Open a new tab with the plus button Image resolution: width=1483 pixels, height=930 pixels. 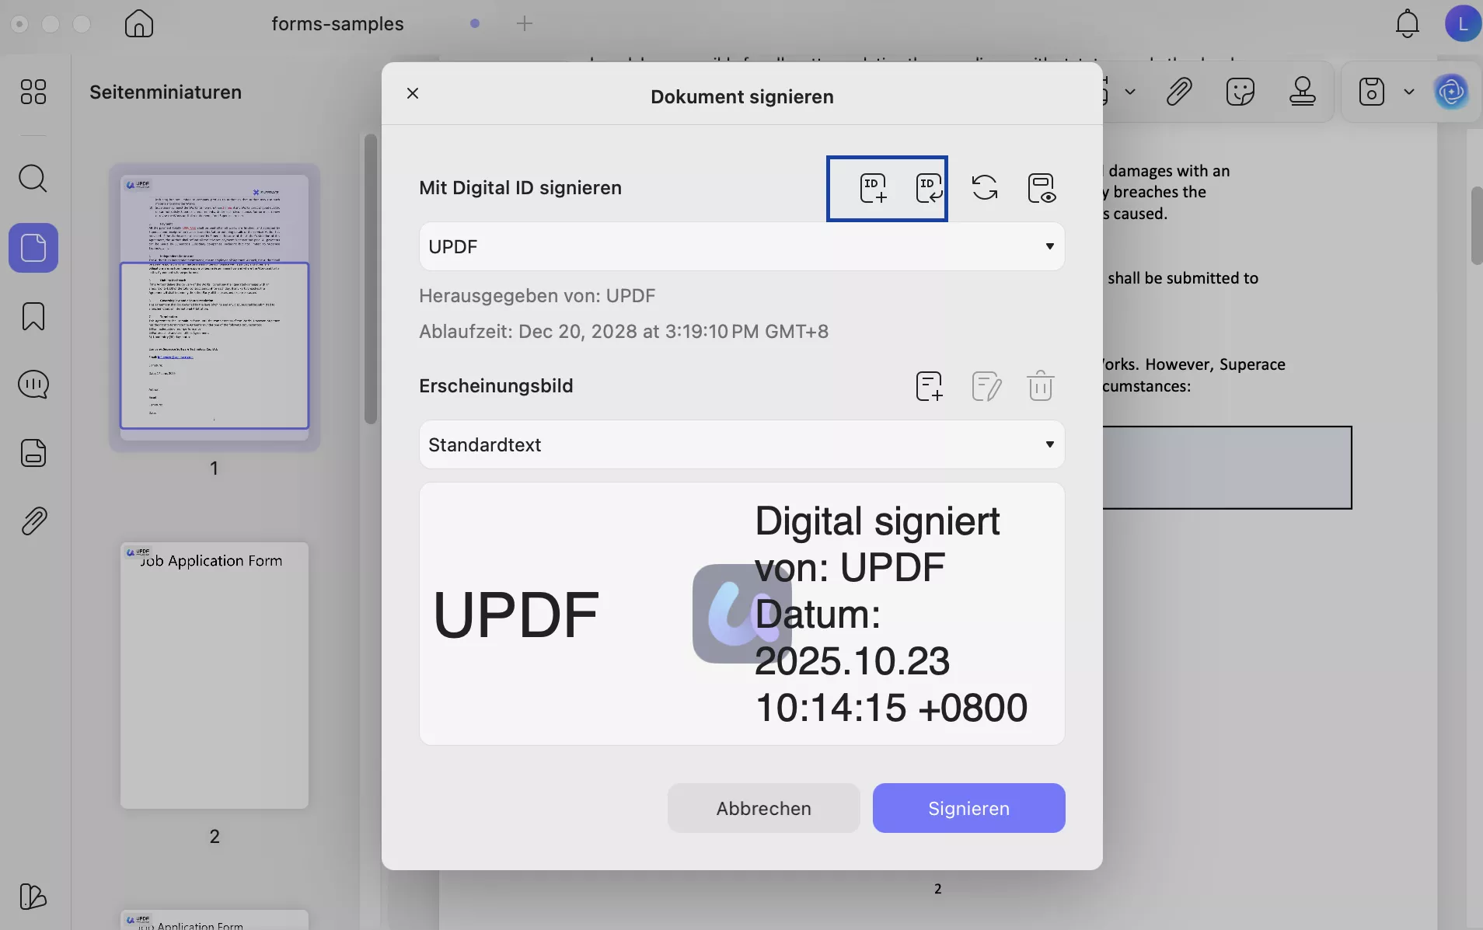click(x=525, y=23)
